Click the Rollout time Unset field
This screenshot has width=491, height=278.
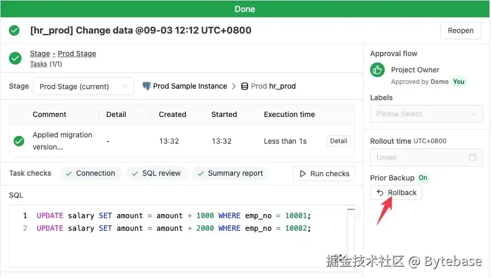click(426, 157)
